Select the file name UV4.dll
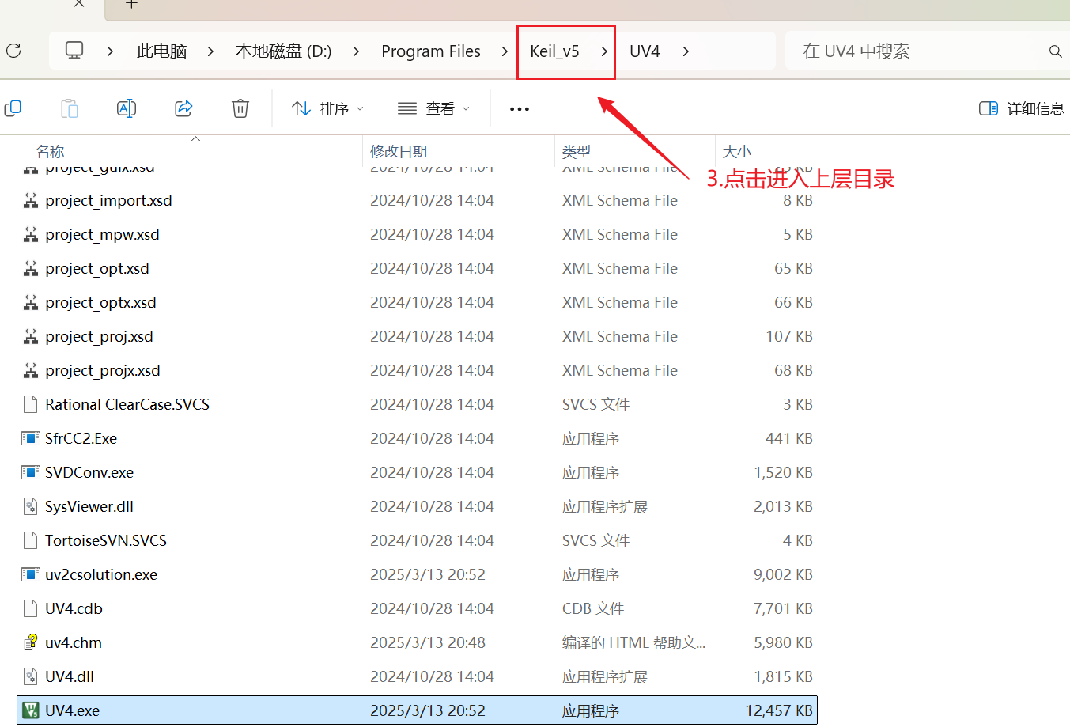The image size is (1070, 727). tap(70, 676)
